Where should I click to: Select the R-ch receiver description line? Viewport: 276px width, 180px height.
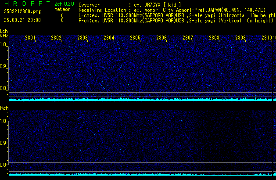(x=176, y=20)
